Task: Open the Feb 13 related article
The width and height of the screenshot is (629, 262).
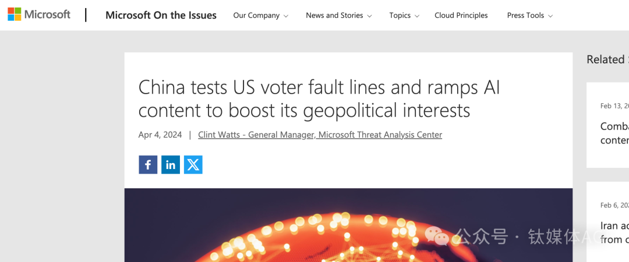Action: point(614,133)
